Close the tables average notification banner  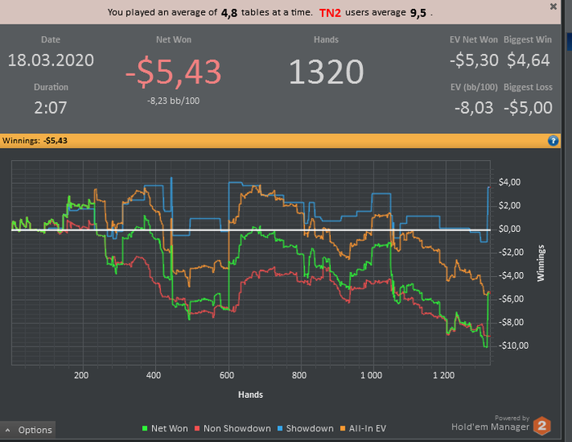[553, 7]
